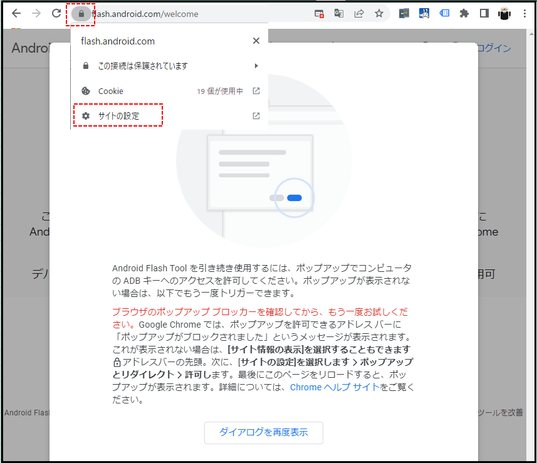Click the browser forward arrow
The width and height of the screenshot is (537, 463).
36,13
